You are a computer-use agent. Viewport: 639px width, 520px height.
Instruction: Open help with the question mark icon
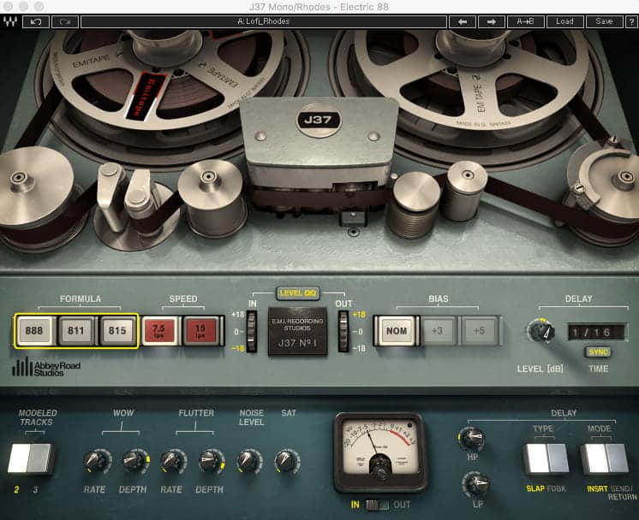[630, 21]
